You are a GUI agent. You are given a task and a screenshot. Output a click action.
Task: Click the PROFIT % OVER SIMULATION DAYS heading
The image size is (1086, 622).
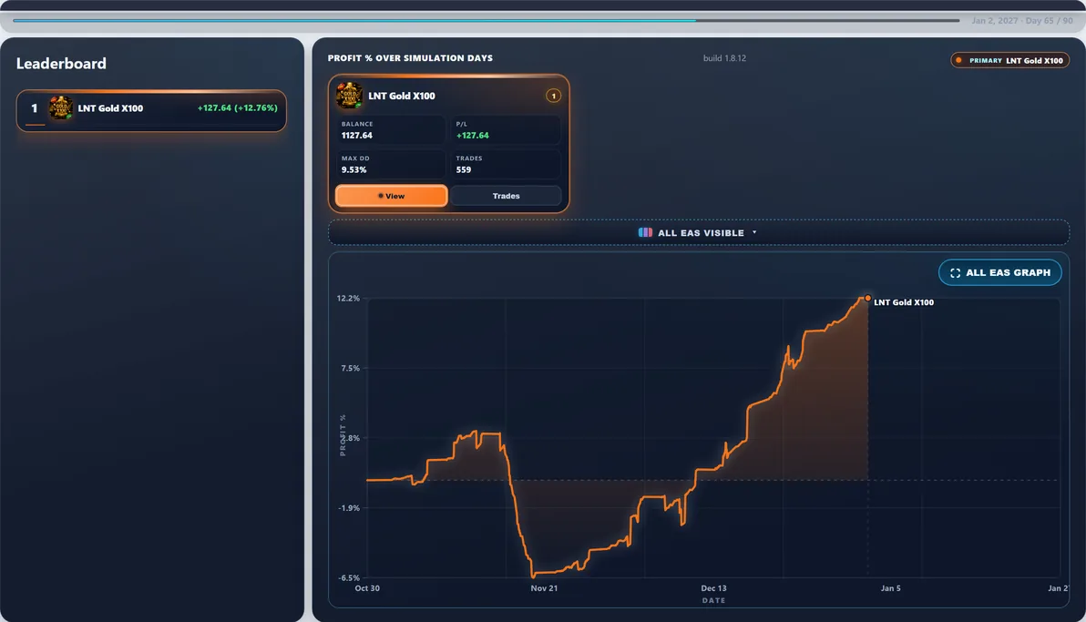pyautogui.click(x=410, y=58)
